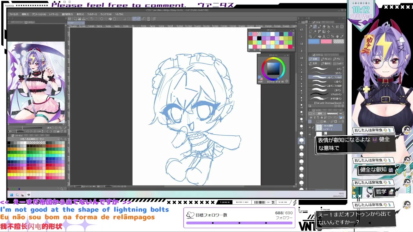413x232 pixels.
Task: Select the pink sub drawing color swatch
Action: [326, 42]
